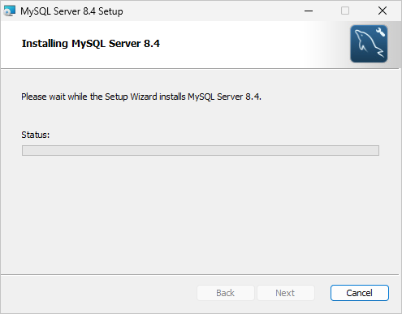This screenshot has height=314, width=402.
Task: Minimize the MySQL Server Setup window
Action: click(x=309, y=11)
